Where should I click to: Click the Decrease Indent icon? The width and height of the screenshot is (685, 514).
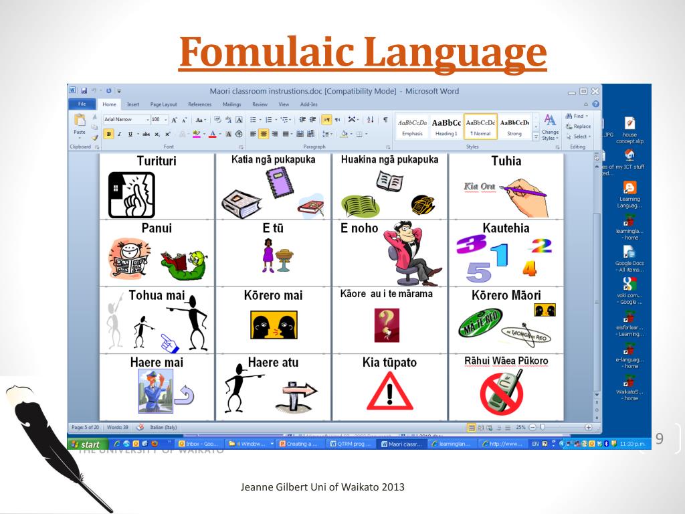[x=302, y=119]
